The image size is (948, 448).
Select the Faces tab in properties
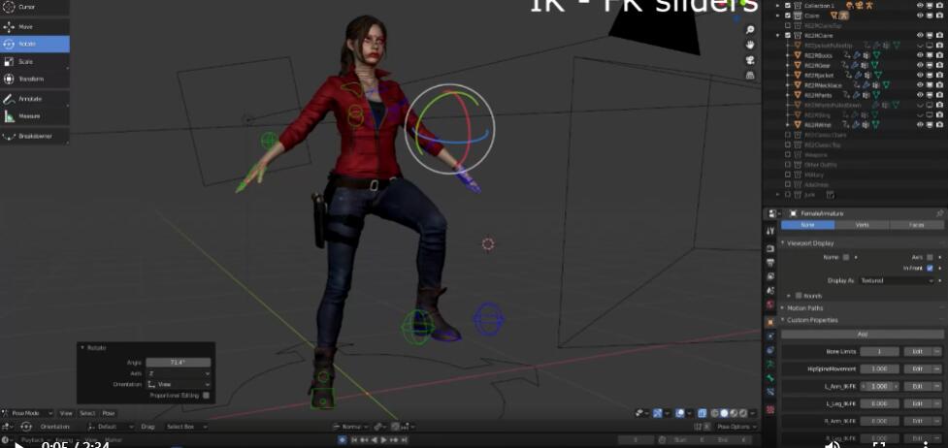pos(917,225)
